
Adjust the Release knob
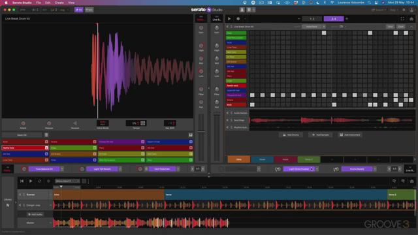(49, 123)
